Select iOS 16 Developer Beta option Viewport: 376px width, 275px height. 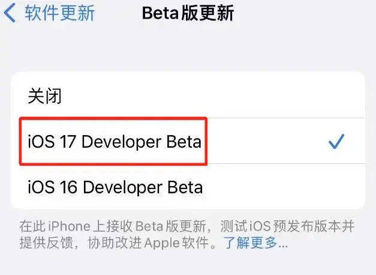115,187
